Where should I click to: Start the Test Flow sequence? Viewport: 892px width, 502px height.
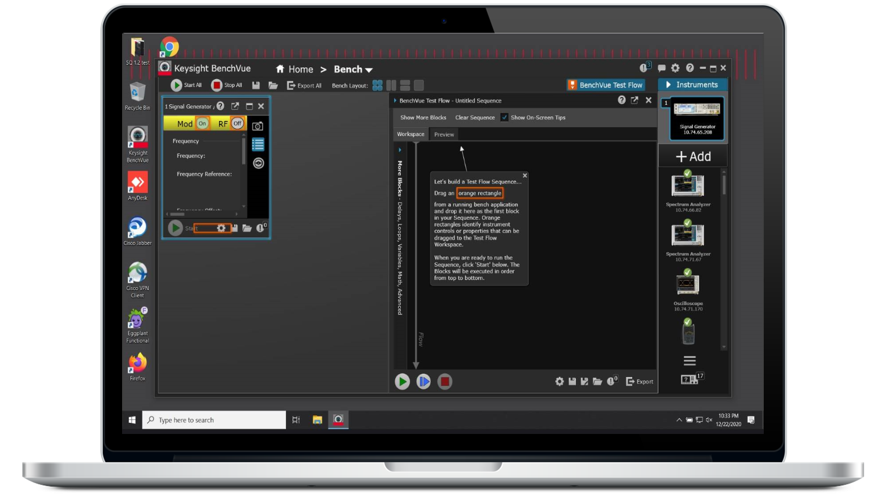click(x=403, y=382)
